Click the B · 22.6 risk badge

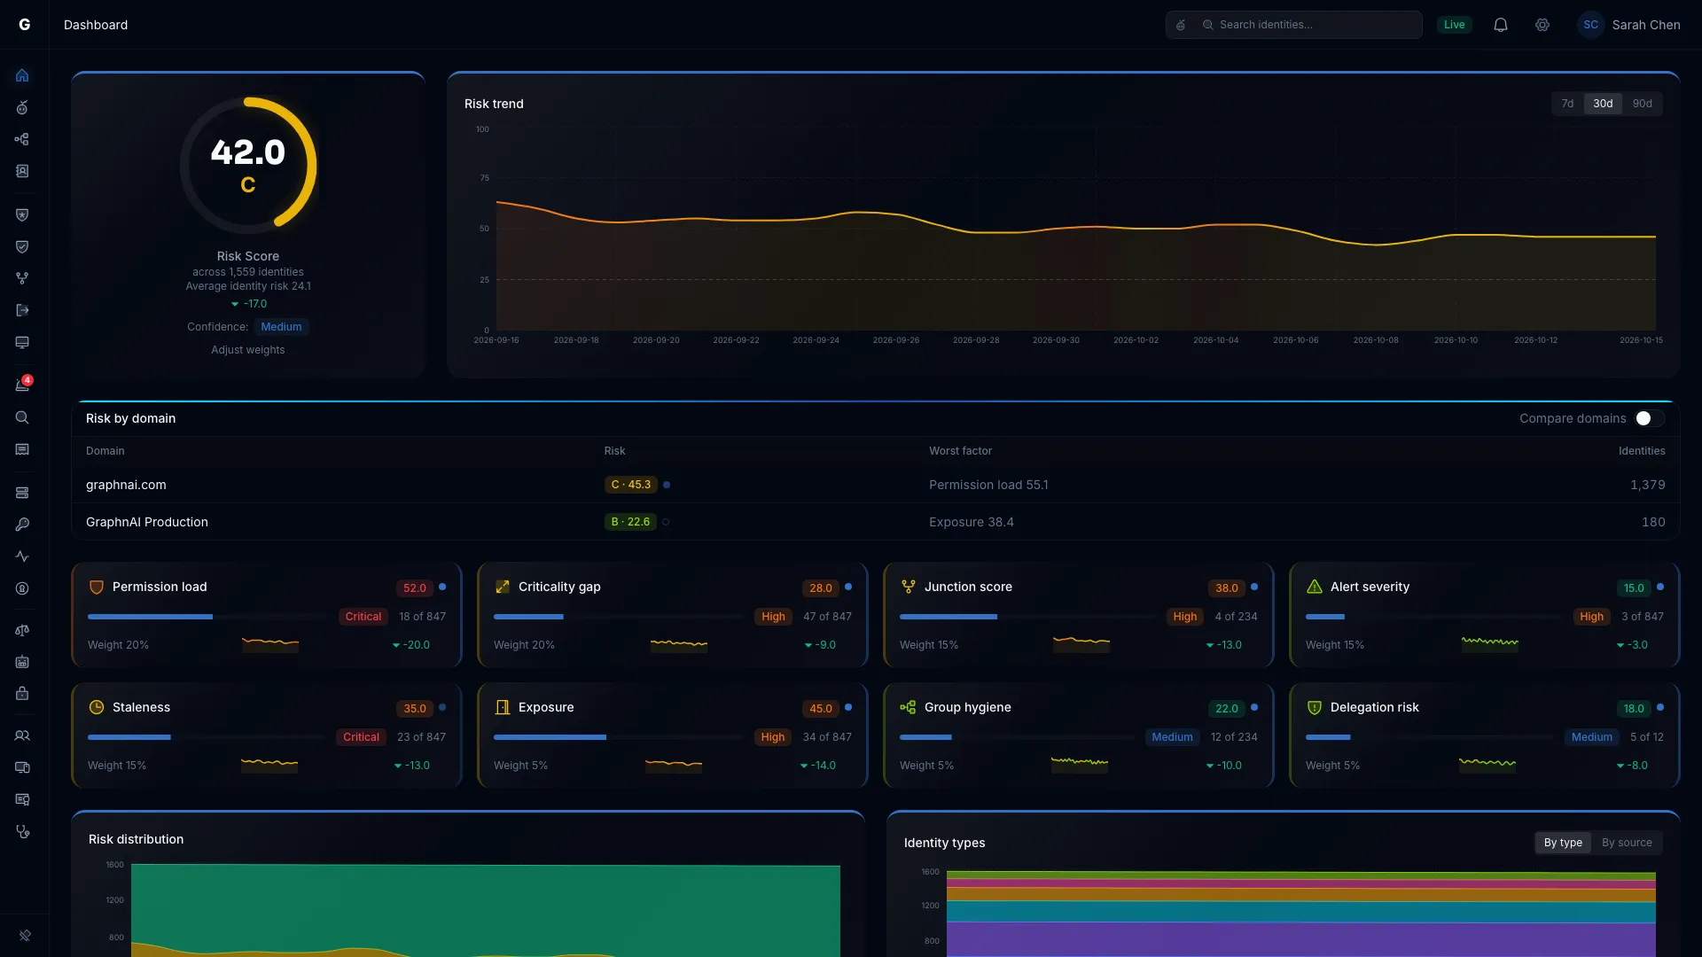pos(630,522)
